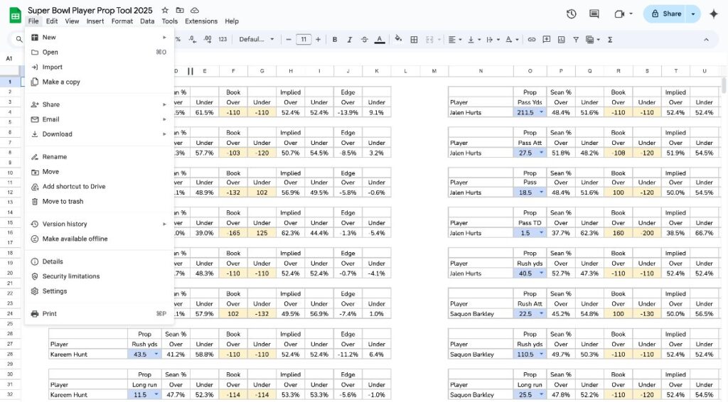728x402 pixels.
Task: Open Security limitations in the File menu
Action: 100,276
